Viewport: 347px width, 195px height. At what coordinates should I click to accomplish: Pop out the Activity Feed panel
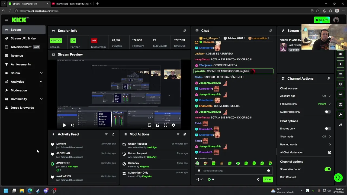(x=113, y=134)
